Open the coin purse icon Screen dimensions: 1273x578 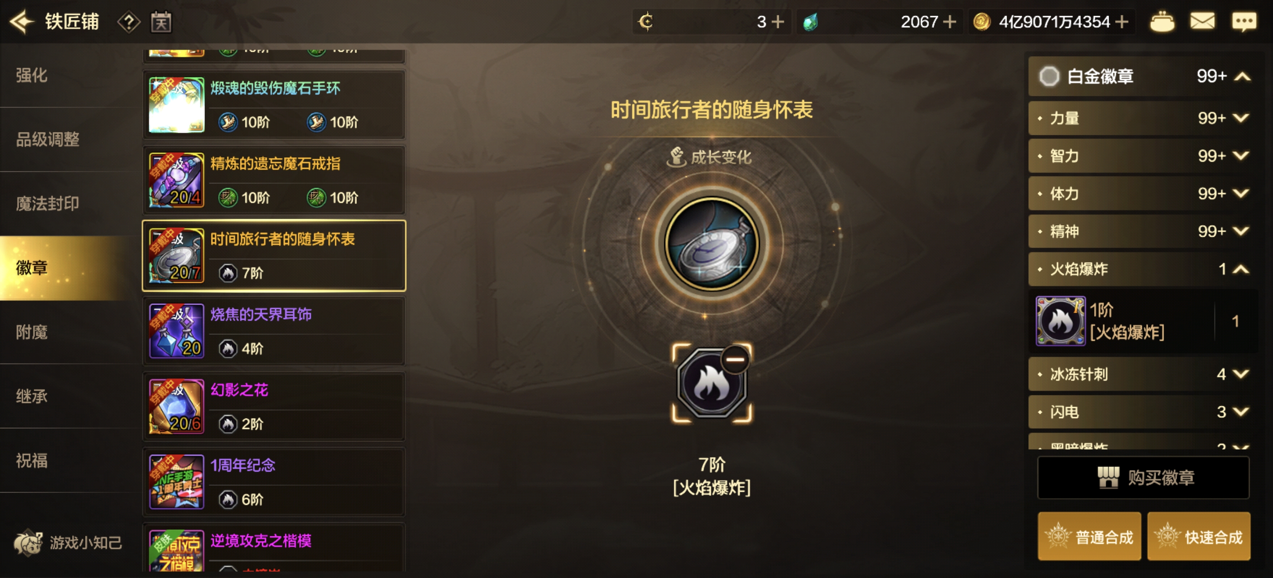coord(1162,22)
